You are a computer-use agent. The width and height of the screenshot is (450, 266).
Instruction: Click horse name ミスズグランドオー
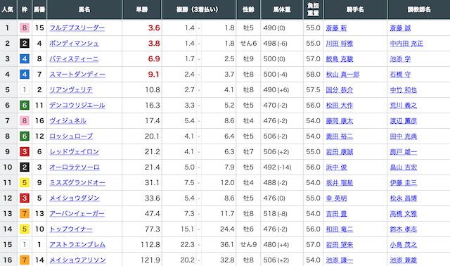[x=77, y=183]
